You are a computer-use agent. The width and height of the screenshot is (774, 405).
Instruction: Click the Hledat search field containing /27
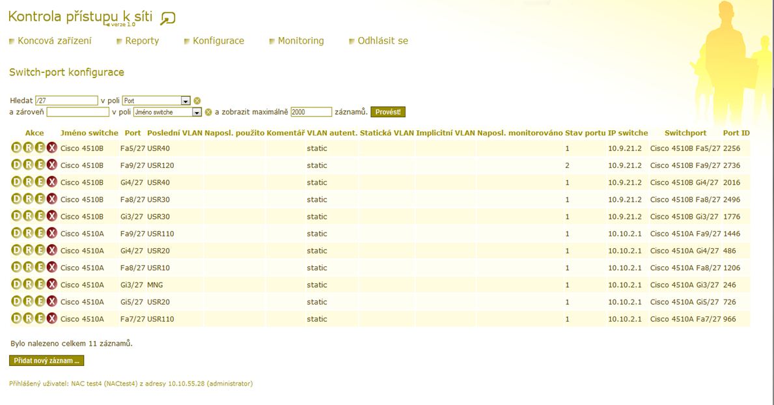tap(66, 101)
